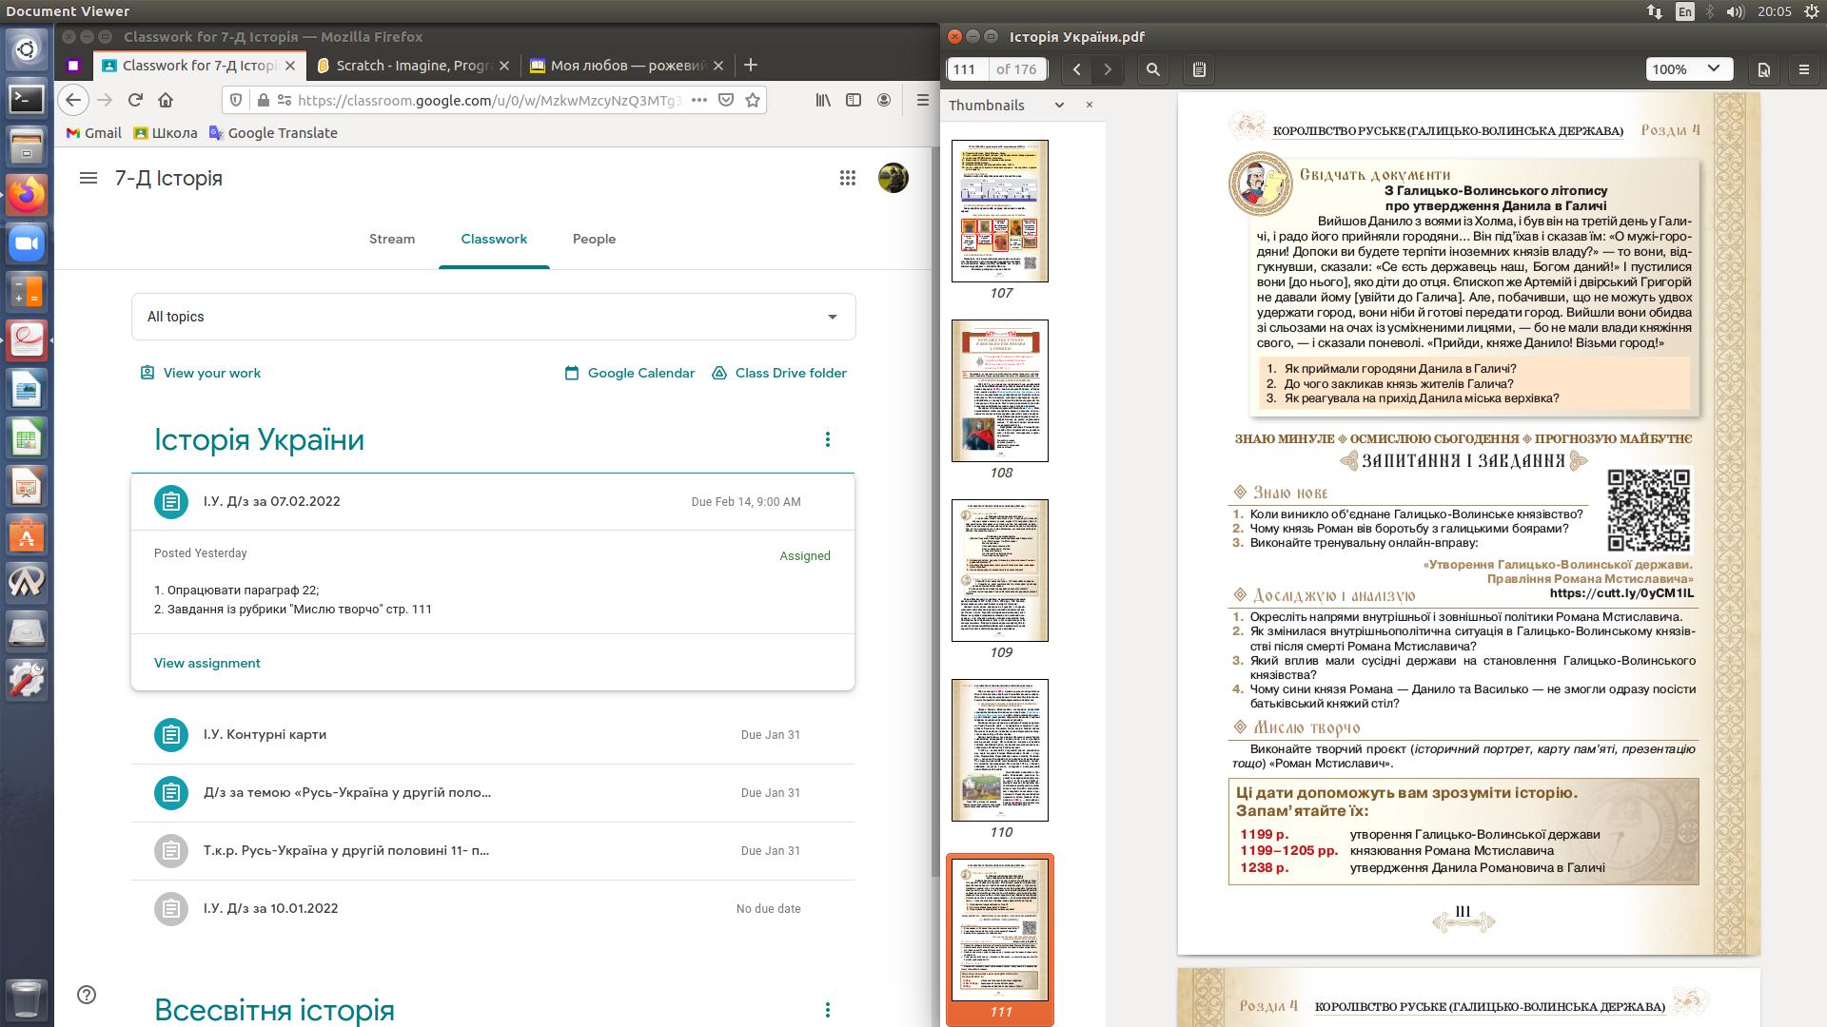Bookmark this page with star icon
Viewport: 1827px width, 1027px height.
point(753,100)
